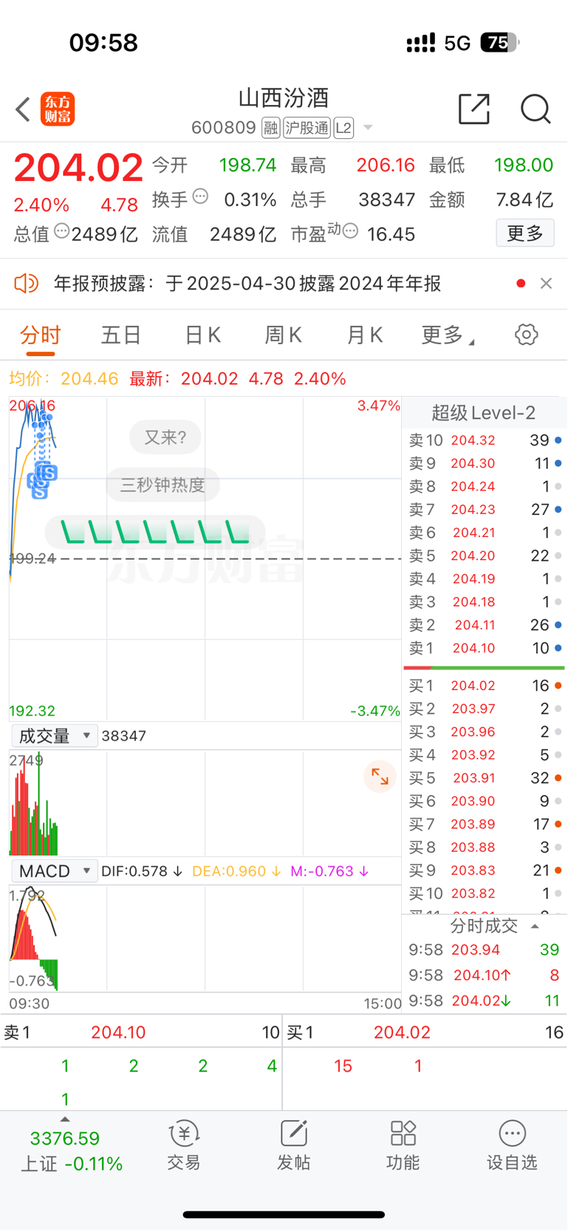
Task: Select the 买9 203.83 order row
Action: [485, 870]
